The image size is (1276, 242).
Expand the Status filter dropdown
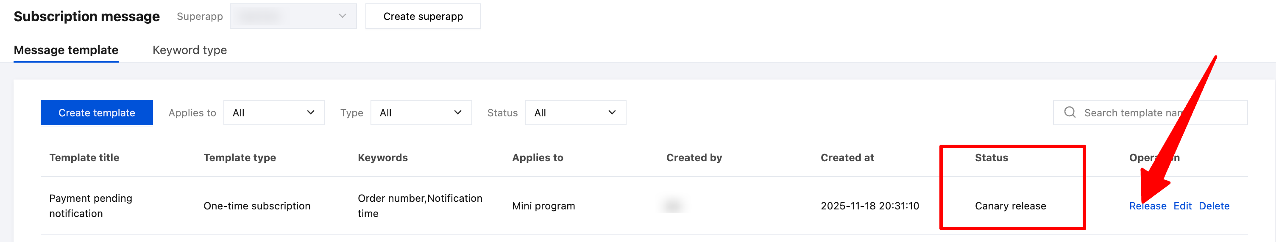coord(574,113)
